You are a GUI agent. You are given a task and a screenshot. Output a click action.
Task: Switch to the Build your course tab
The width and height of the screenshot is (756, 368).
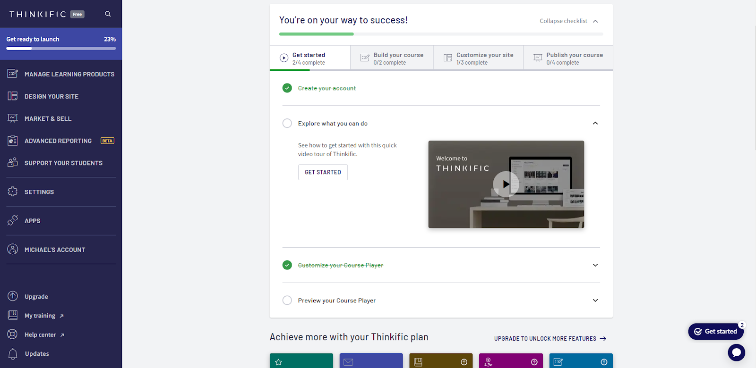point(392,58)
